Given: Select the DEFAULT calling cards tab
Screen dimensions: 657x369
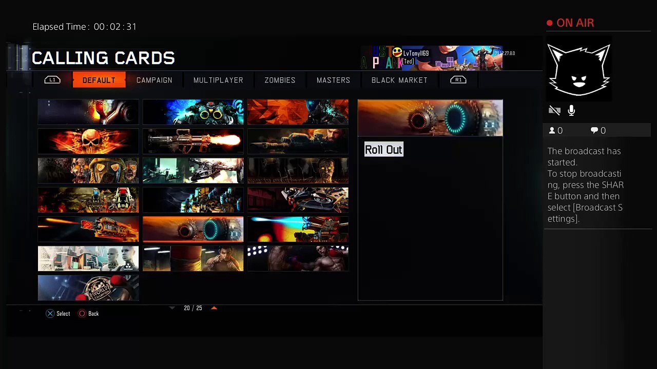Looking at the screenshot, I should [99, 80].
